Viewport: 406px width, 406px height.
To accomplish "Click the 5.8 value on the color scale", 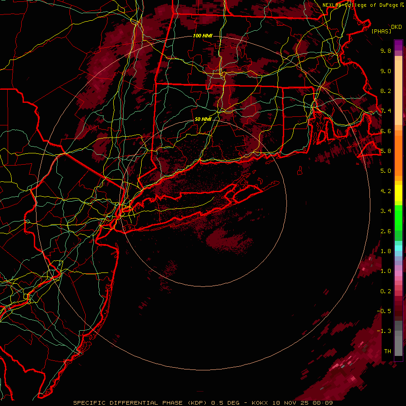I will click(386, 151).
